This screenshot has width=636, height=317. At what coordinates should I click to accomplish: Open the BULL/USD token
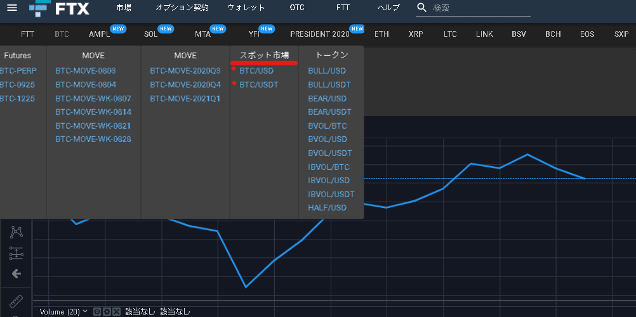coord(327,70)
